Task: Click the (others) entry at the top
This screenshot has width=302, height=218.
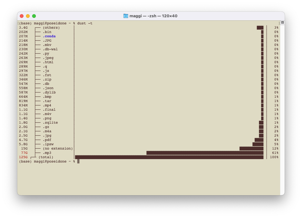Action: pos(51,28)
